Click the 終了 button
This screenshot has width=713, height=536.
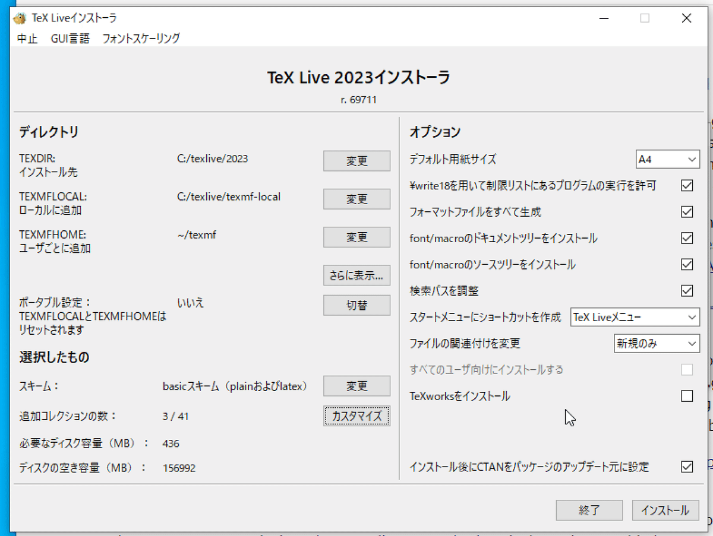click(x=589, y=510)
